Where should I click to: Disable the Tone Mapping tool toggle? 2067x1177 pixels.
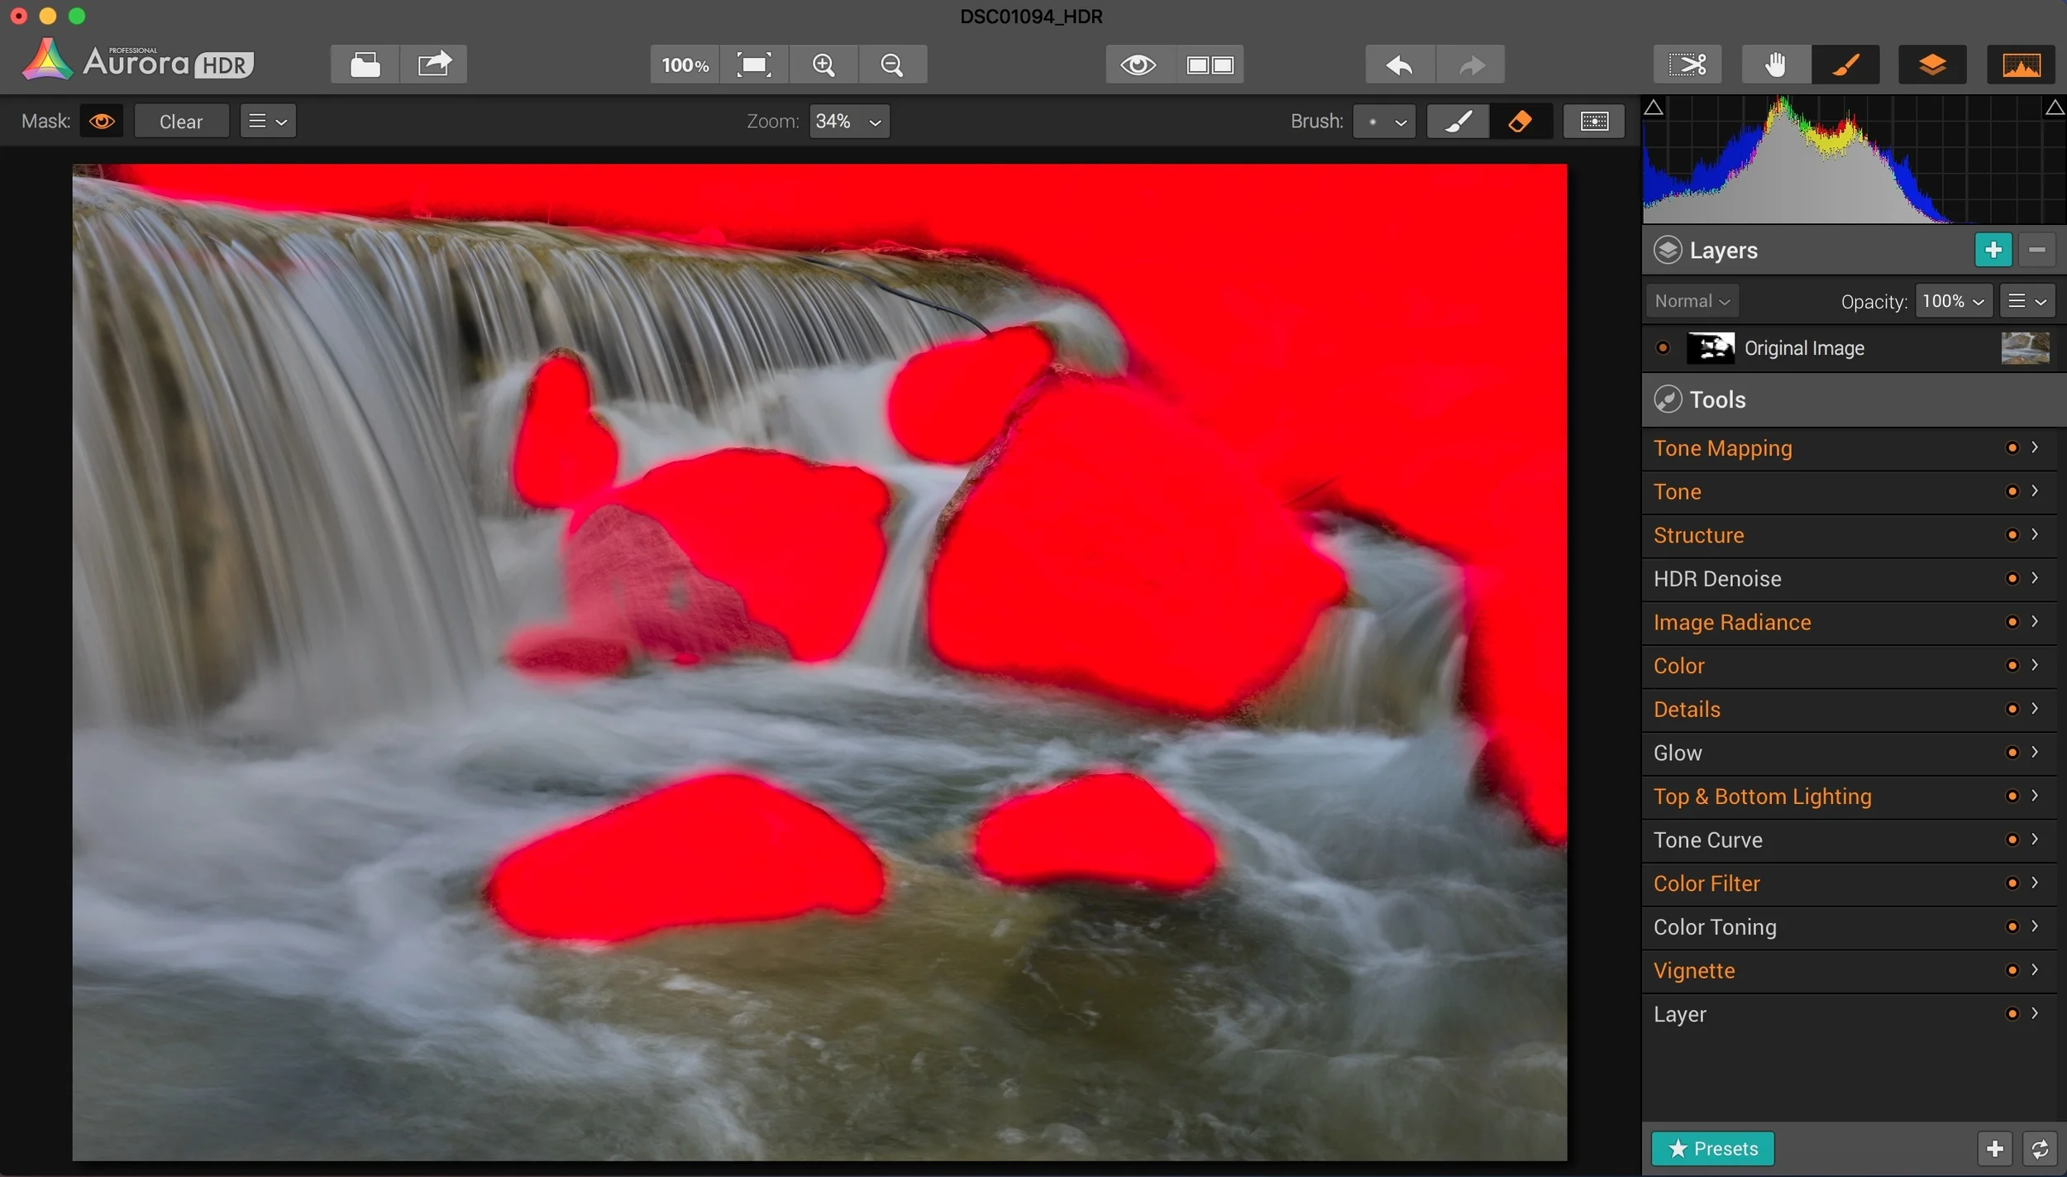coord(2012,447)
